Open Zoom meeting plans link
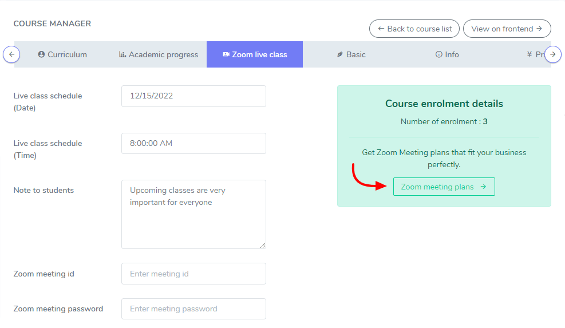The image size is (565, 328). [444, 187]
